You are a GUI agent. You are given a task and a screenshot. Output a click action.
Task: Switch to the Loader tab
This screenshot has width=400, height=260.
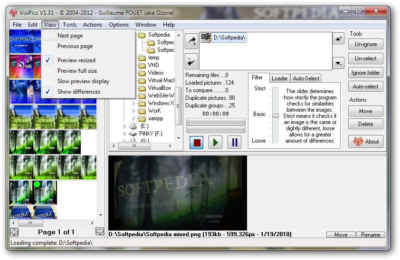(x=280, y=78)
